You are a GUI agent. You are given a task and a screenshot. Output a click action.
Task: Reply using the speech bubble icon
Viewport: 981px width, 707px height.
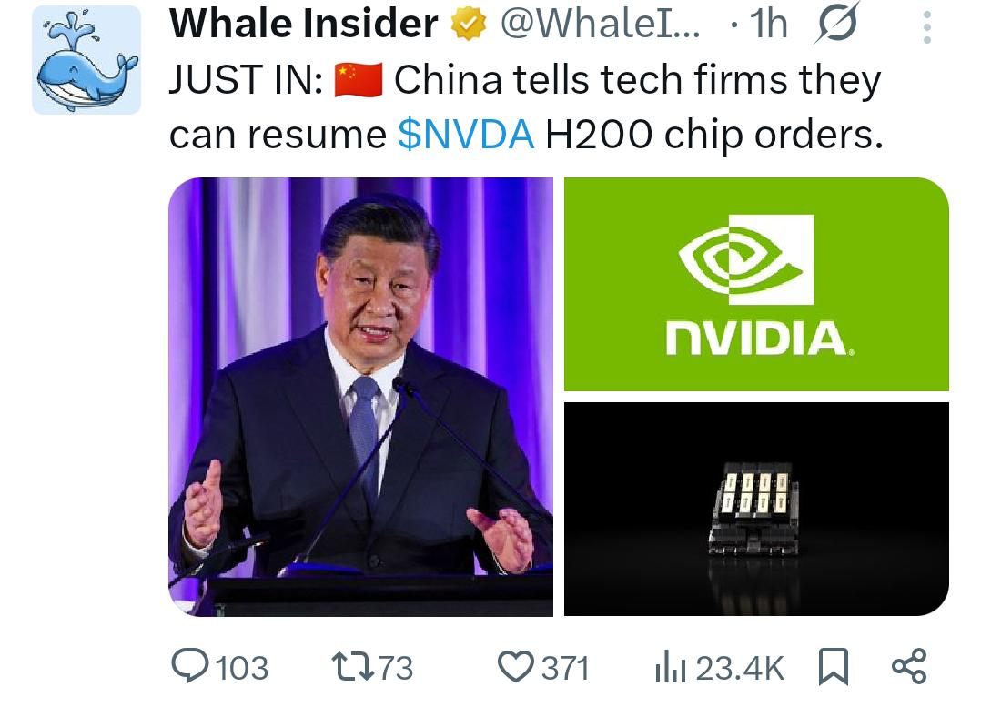click(x=190, y=666)
